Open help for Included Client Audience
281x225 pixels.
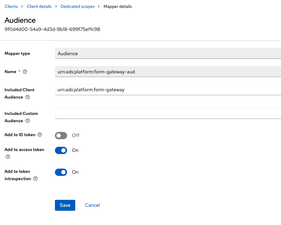(28, 97)
